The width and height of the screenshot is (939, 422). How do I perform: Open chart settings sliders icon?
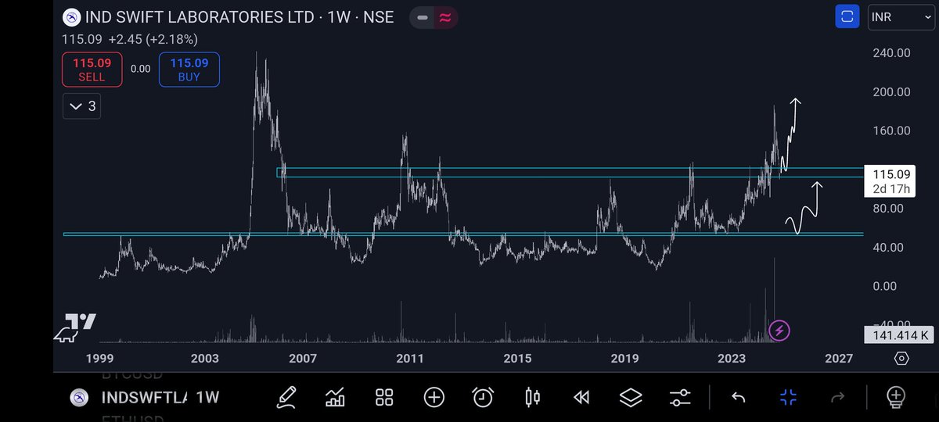[x=681, y=397]
